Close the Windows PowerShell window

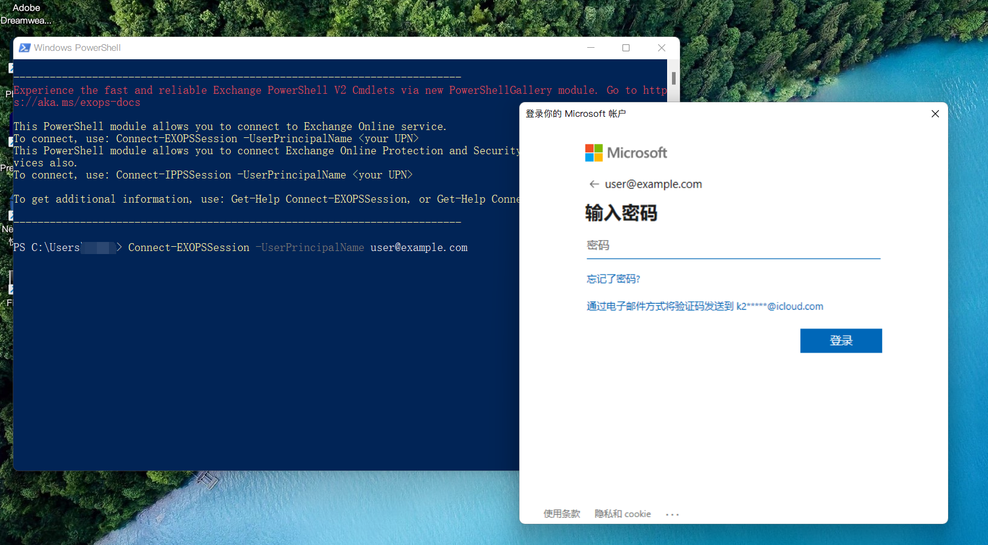662,48
